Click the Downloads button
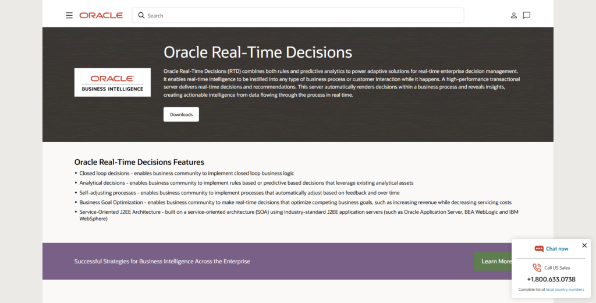 click(182, 115)
